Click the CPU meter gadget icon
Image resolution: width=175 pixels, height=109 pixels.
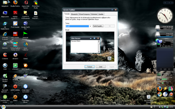[x=159, y=74]
